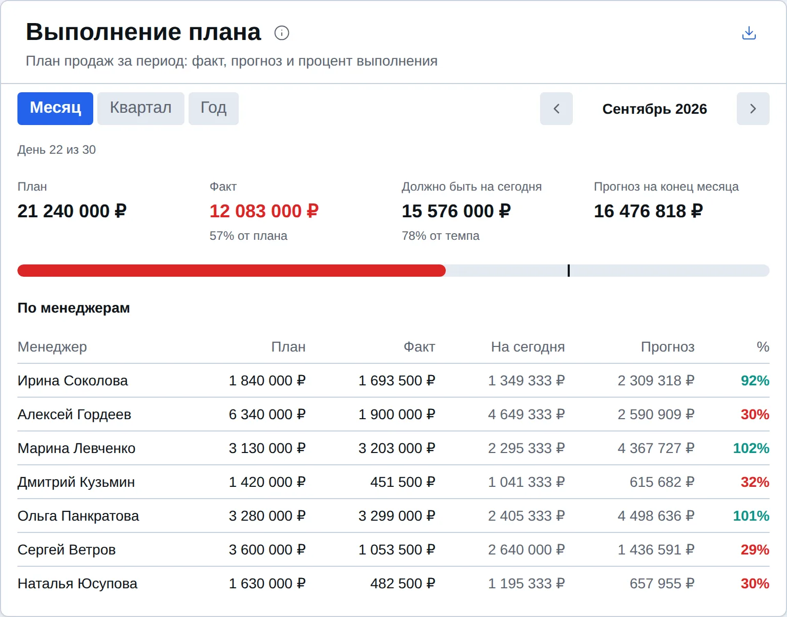Switch to the Год tab
787x617 pixels.
coord(214,109)
